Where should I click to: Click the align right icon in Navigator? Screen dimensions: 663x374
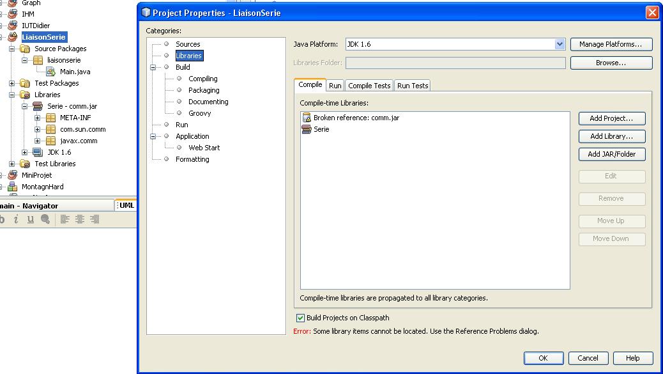click(95, 219)
